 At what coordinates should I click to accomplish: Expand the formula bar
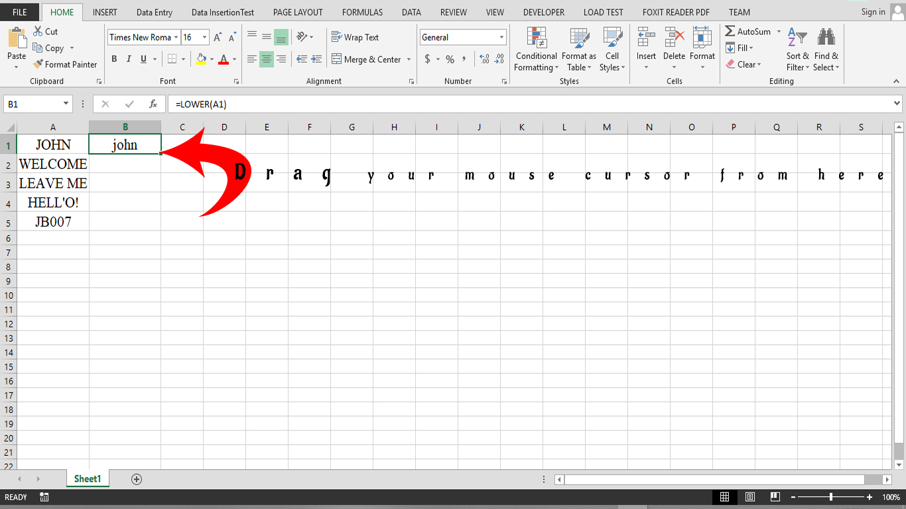point(897,103)
